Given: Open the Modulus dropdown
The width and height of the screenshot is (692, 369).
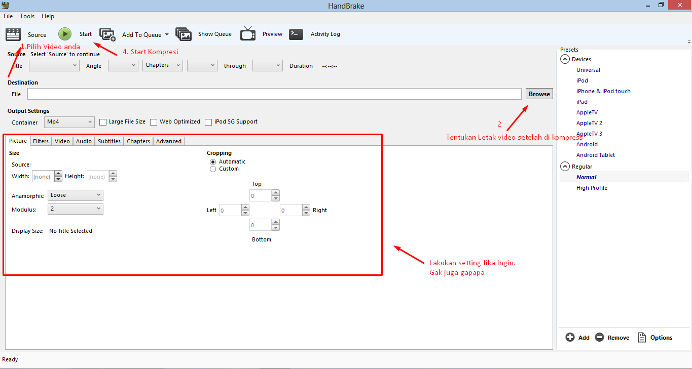Looking at the screenshot, I should (x=76, y=209).
